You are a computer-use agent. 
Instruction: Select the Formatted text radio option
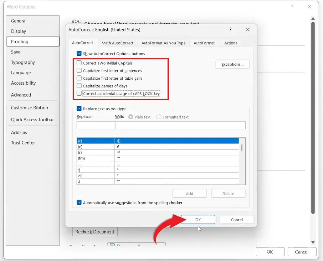(x=159, y=117)
